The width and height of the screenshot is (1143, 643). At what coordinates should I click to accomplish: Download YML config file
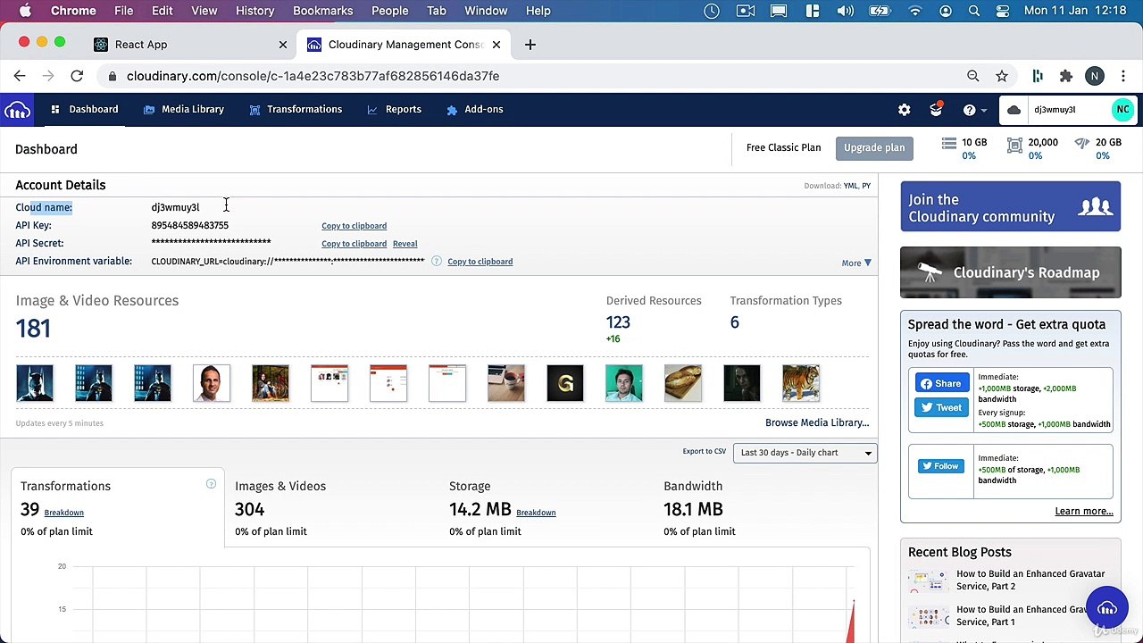coord(850,186)
